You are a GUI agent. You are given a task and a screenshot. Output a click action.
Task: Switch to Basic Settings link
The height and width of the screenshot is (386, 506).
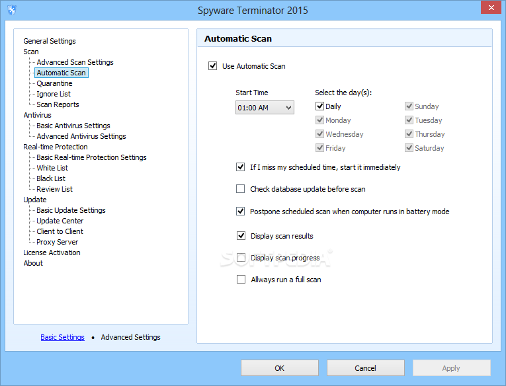click(x=62, y=337)
